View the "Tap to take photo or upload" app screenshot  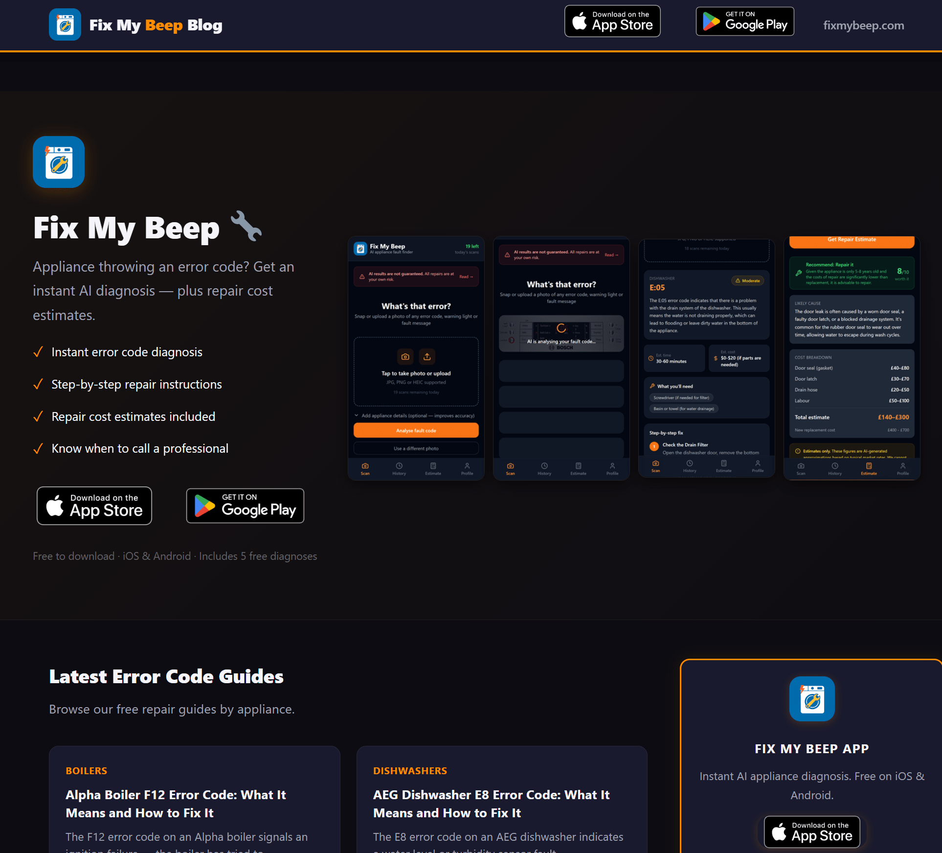pos(416,358)
